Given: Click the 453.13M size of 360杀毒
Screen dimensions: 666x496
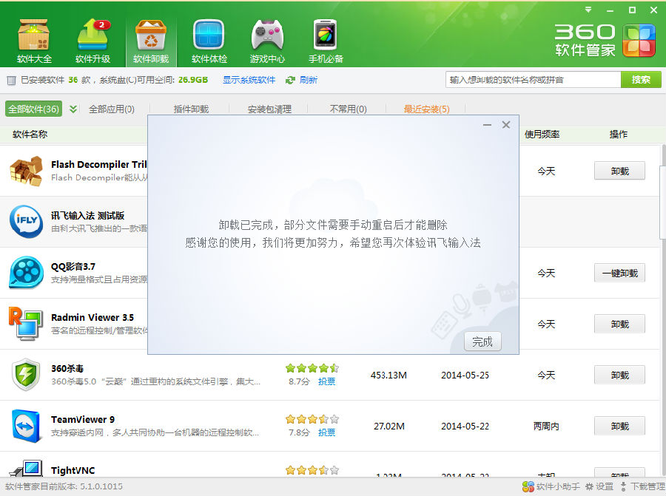Looking at the screenshot, I should [x=388, y=375].
